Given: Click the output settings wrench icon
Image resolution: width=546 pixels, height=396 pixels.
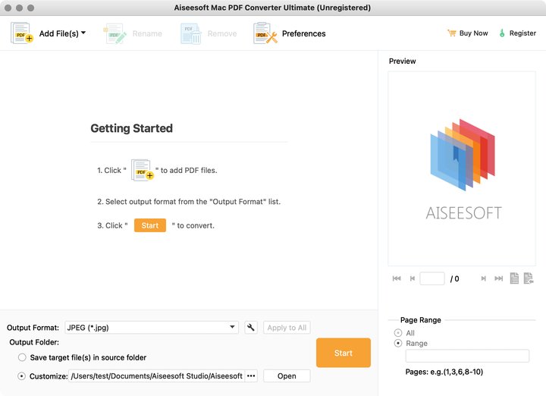Looking at the screenshot, I should coord(251,328).
